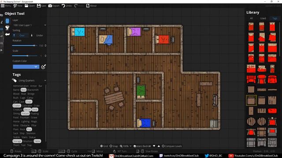Adjust the Rotation slider

[25, 46]
